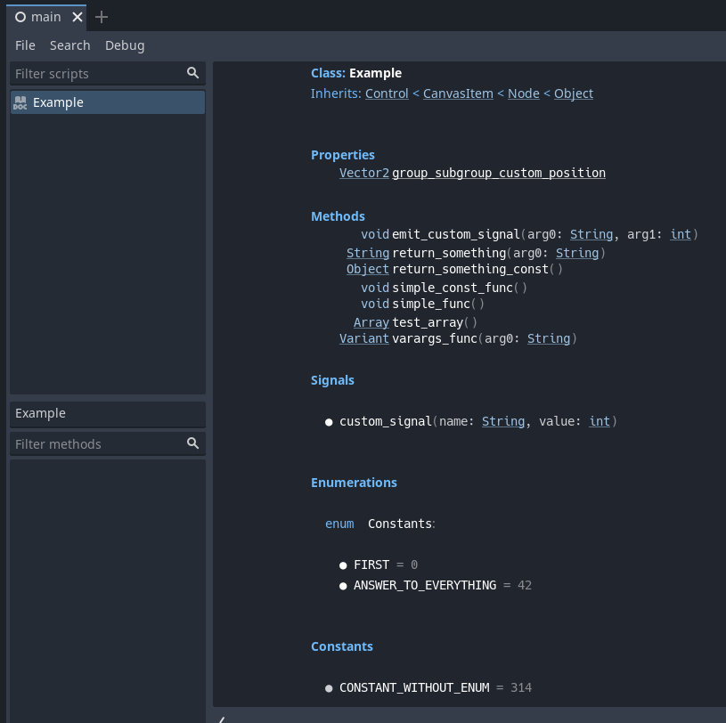Screen dimensions: 726x723
Task: Open the Object class documentation link
Action: click(573, 93)
